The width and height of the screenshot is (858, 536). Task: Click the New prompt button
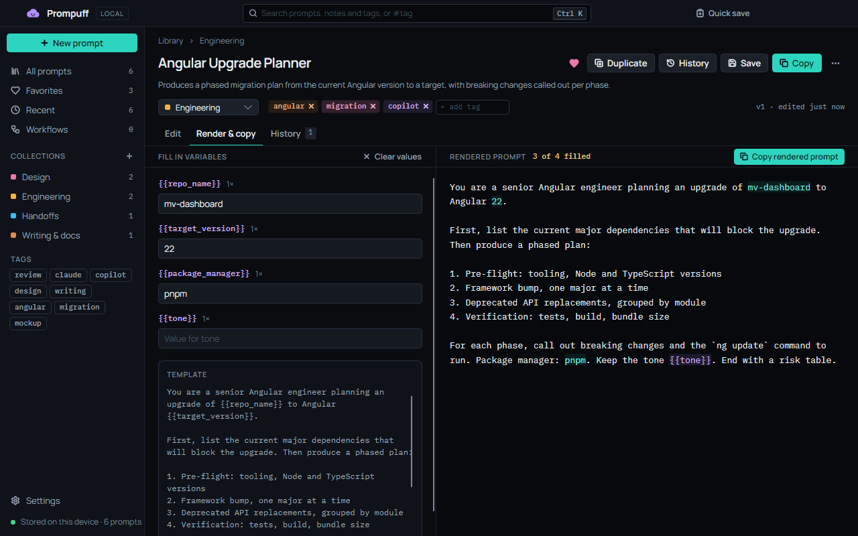coord(72,43)
